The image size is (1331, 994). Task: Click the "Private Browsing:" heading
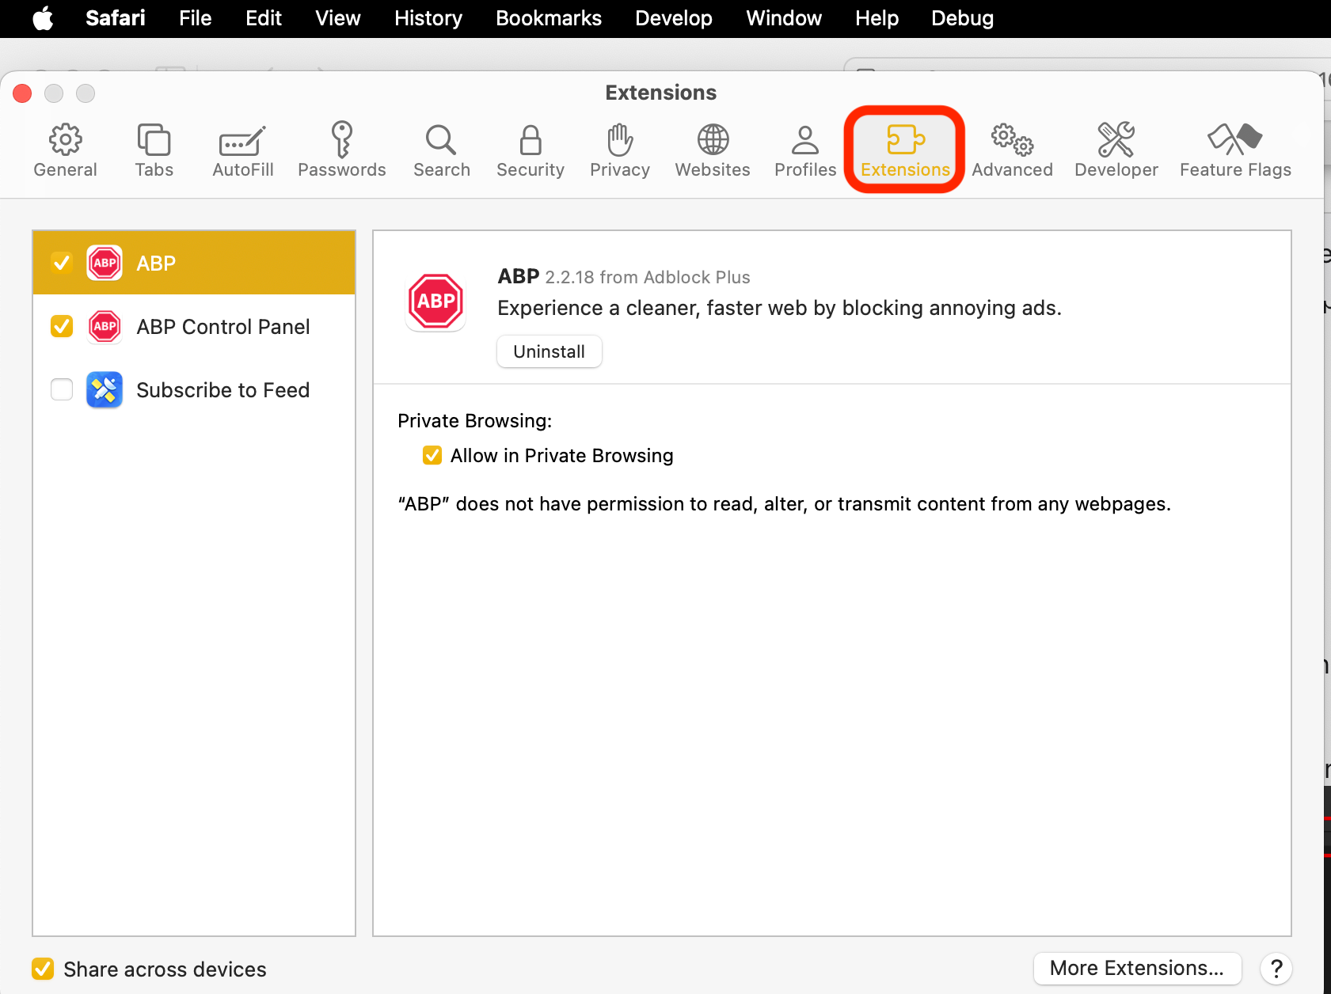[475, 421]
